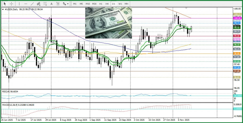Click the 25 Jun 2025 date label
Viewport: 243px width, 123px height.
pyautogui.click(x=7, y=120)
